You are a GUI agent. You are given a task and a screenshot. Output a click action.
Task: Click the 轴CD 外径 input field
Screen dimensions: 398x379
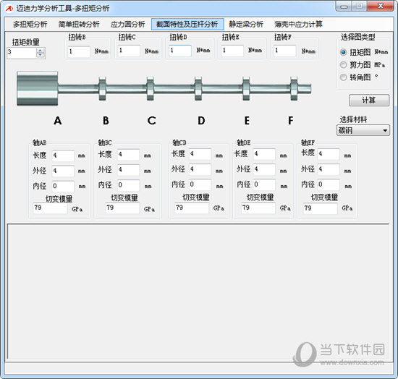tap(200, 169)
